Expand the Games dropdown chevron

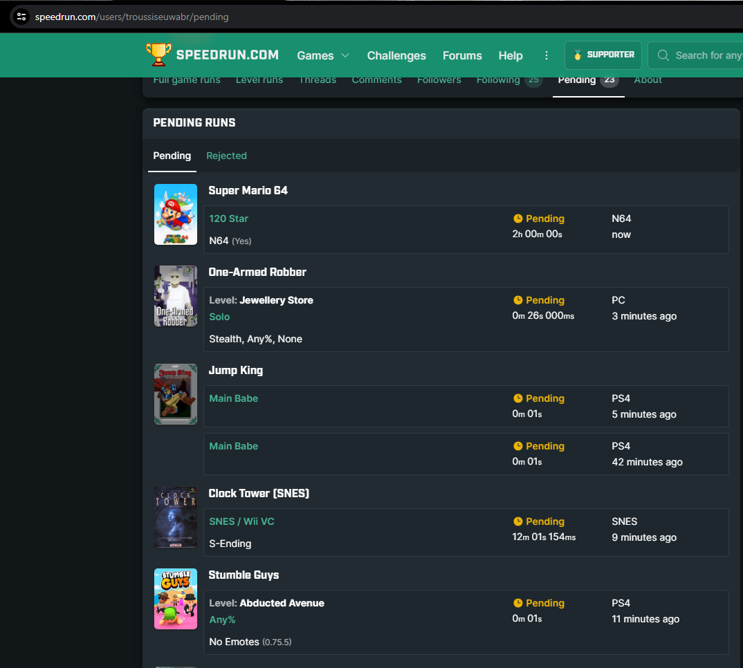coord(345,55)
